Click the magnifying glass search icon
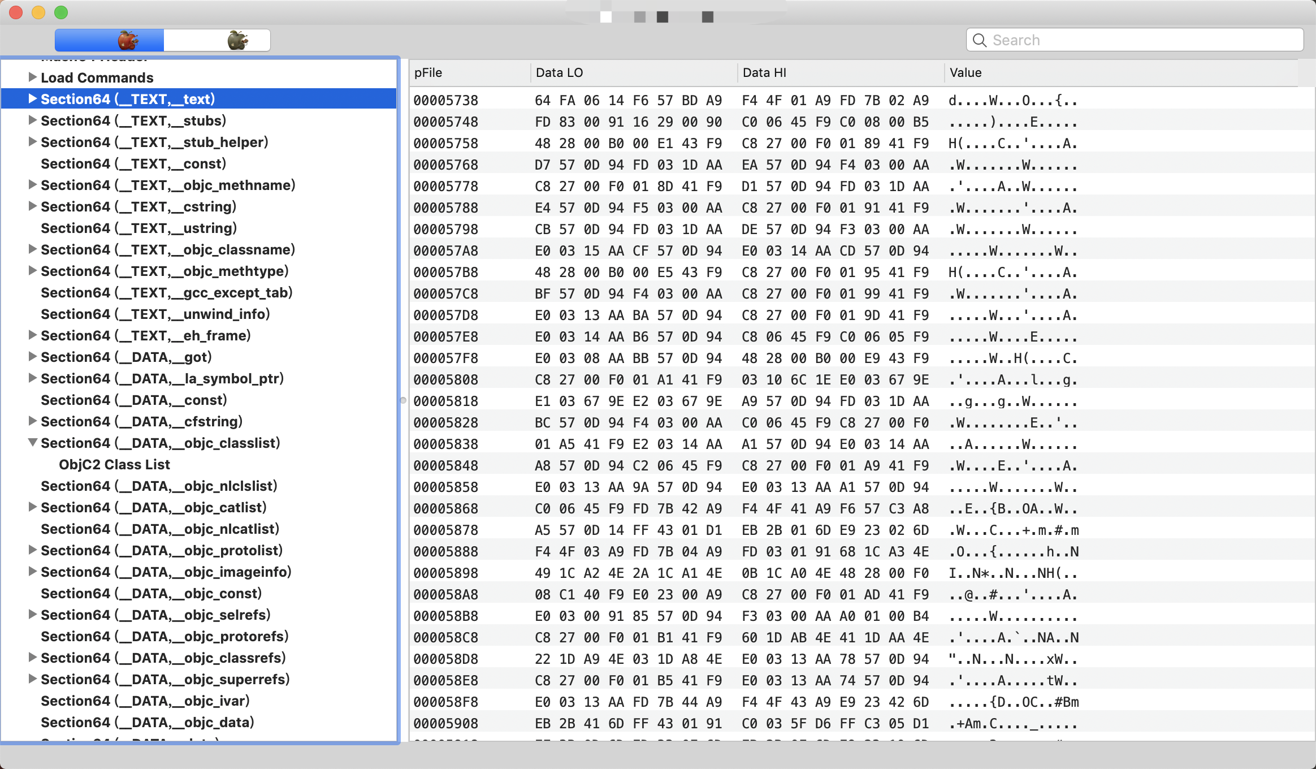The image size is (1316, 769). click(x=980, y=40)
